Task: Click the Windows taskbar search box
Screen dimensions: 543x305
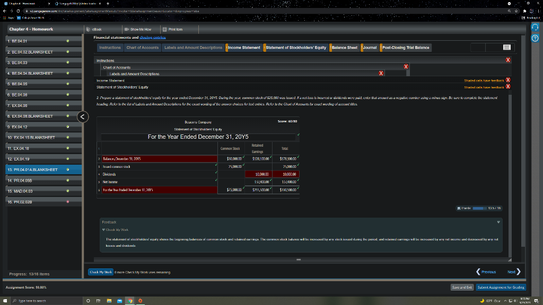Action: pyautogui.click(x=47, y=301)
